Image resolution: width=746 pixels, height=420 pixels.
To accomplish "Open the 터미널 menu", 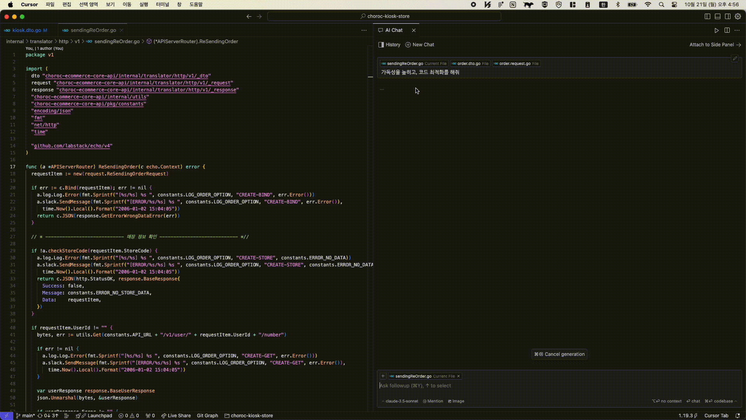I will tap(162, 5).
